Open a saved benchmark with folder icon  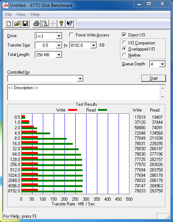click(17, 23)
